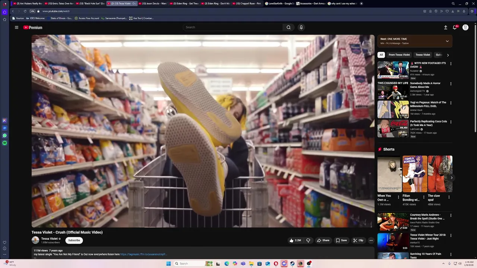The width and height of the screenshot is (477, 268).
Task: Open options for Courtney Marie Andrews video
Action: pos(451,215)
